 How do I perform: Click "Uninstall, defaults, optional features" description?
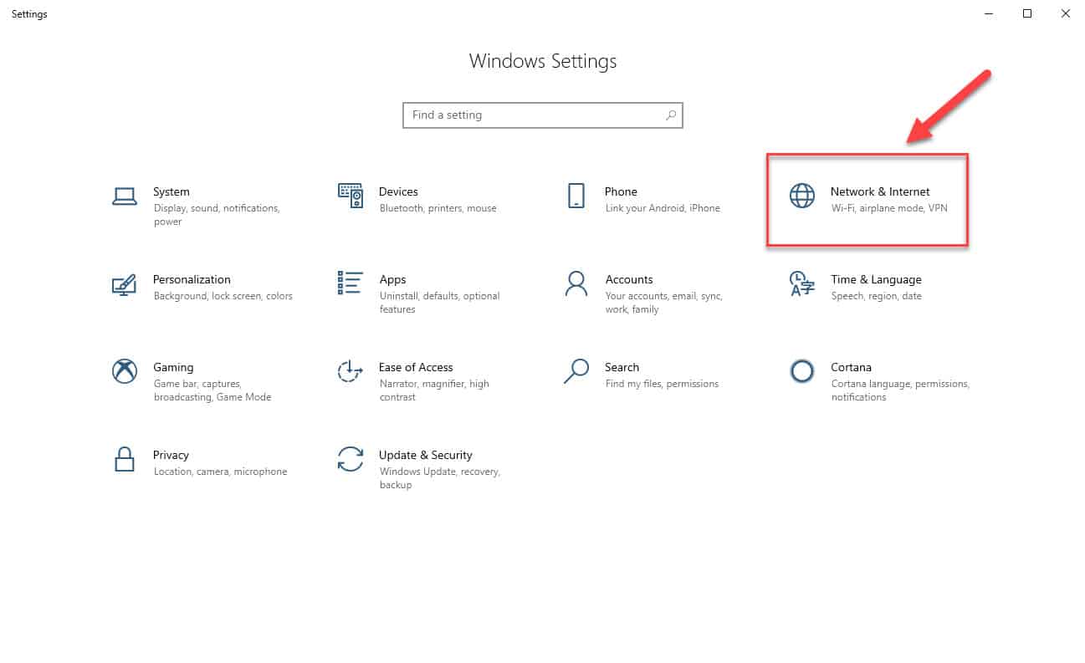point(439,303)
